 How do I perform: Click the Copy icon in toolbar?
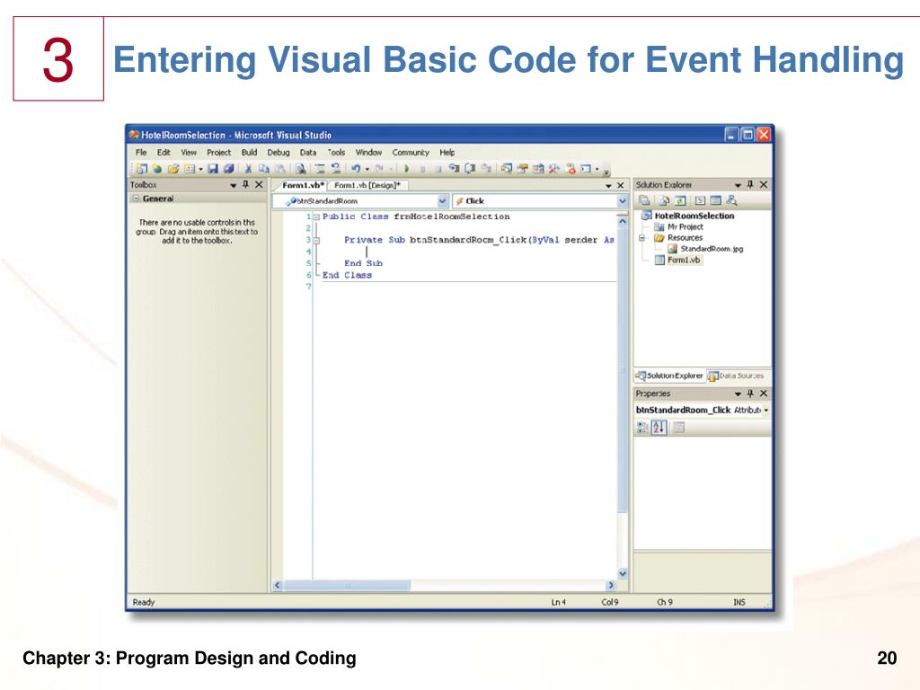tap(264, 169)
